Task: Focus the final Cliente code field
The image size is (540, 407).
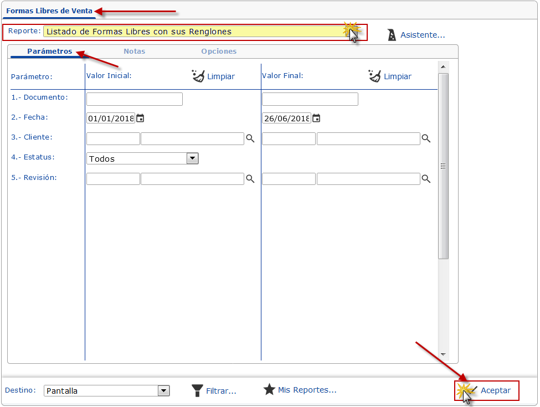Action: (x=289, y=139)
